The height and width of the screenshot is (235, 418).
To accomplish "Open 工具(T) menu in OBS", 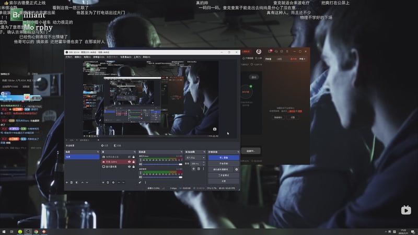I will click(x=137, y=57).
